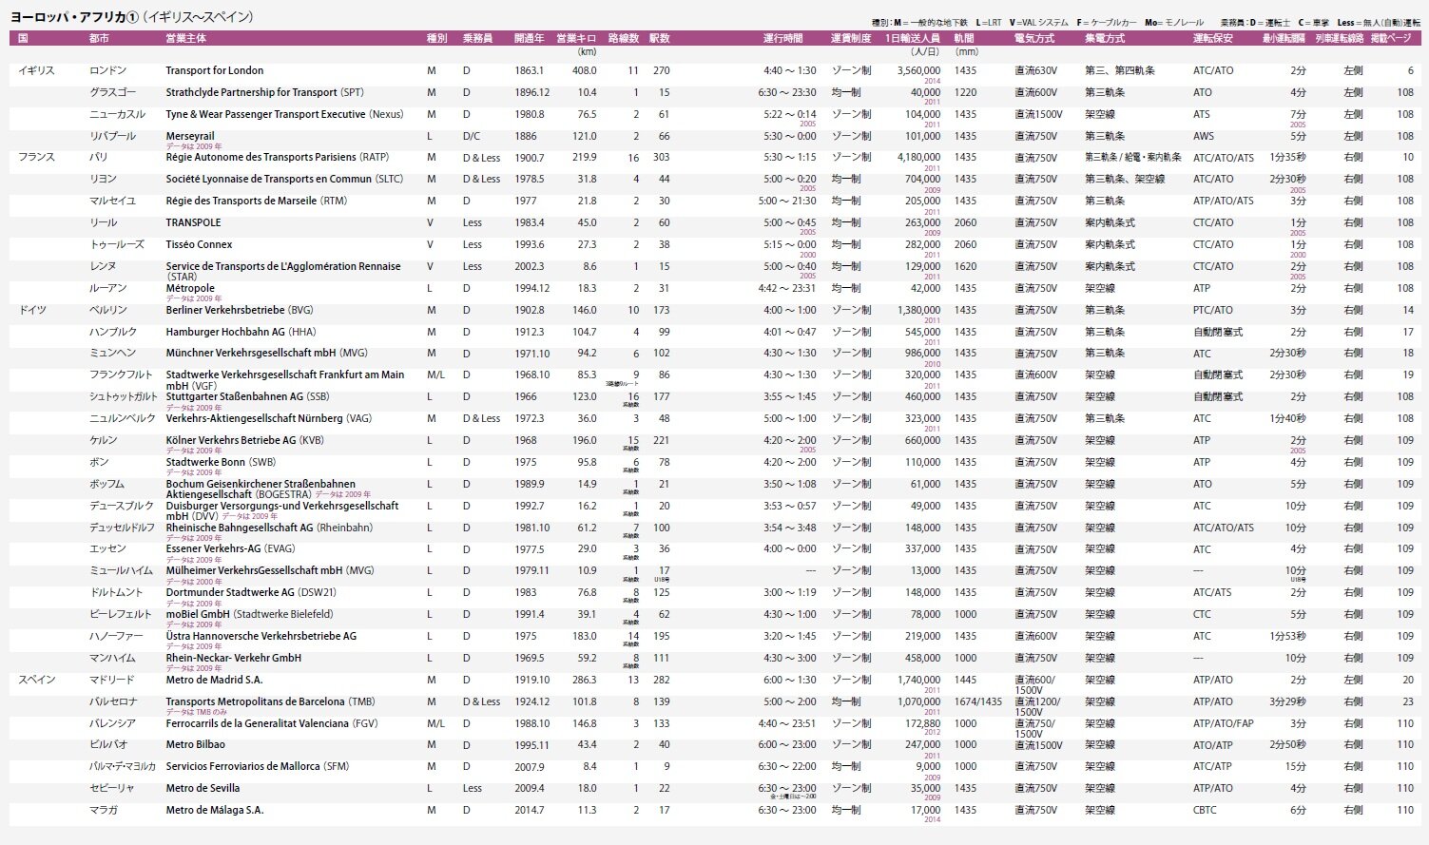Select the "Metro de Sevilla" operator cell
The height and width of the screenshot is (845, 1429).
click(203, 789)
